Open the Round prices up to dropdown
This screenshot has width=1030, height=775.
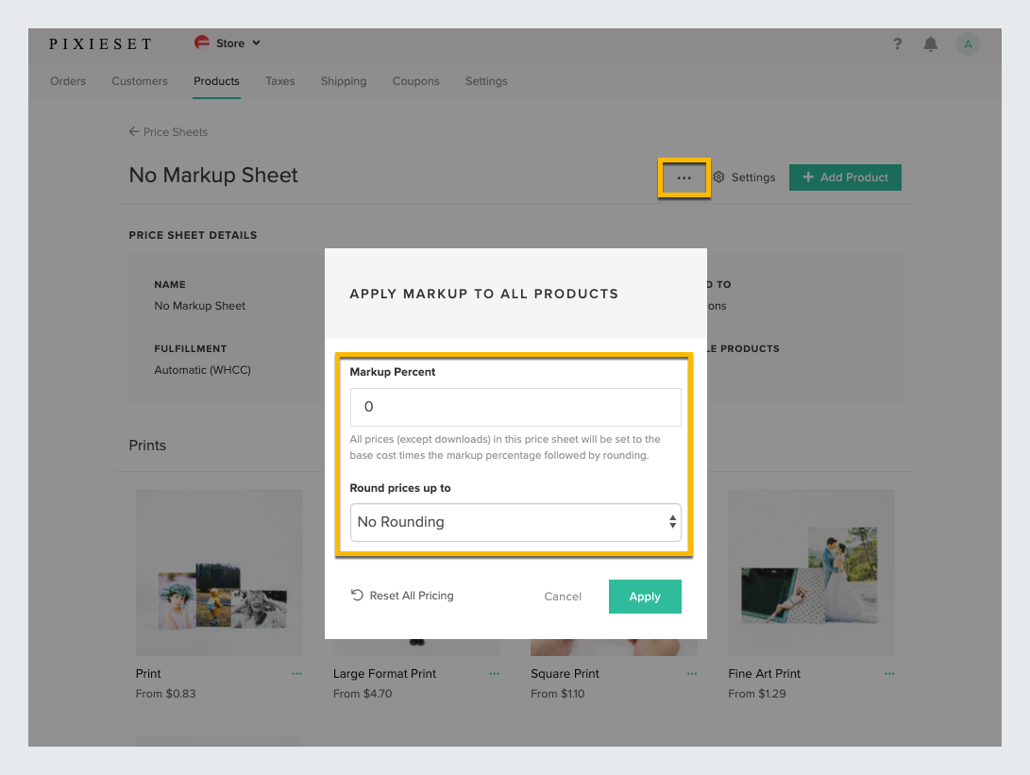click(515, 522)
